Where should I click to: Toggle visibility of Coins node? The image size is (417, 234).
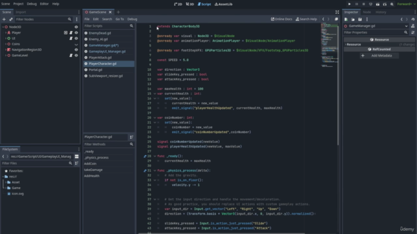pyautogui.click(x=76, y=44)
